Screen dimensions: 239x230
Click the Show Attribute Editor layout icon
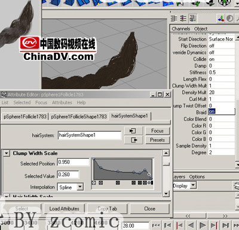[174, 19]
